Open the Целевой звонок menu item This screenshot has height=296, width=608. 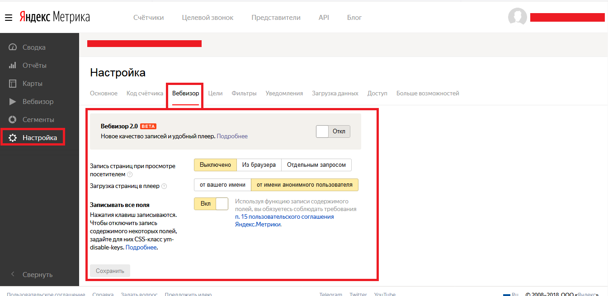[208, 18]
